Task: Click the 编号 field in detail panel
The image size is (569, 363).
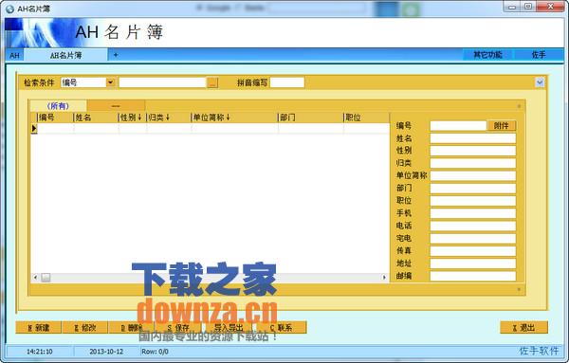Action: [x=458, y=125]
